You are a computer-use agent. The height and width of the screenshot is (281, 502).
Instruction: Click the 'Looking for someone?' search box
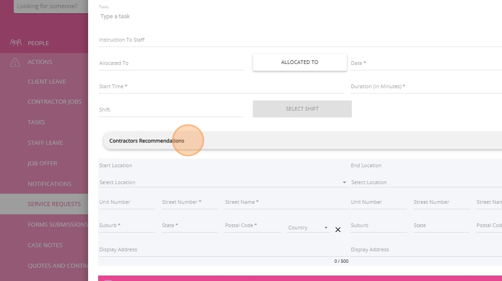coord(50,7)
